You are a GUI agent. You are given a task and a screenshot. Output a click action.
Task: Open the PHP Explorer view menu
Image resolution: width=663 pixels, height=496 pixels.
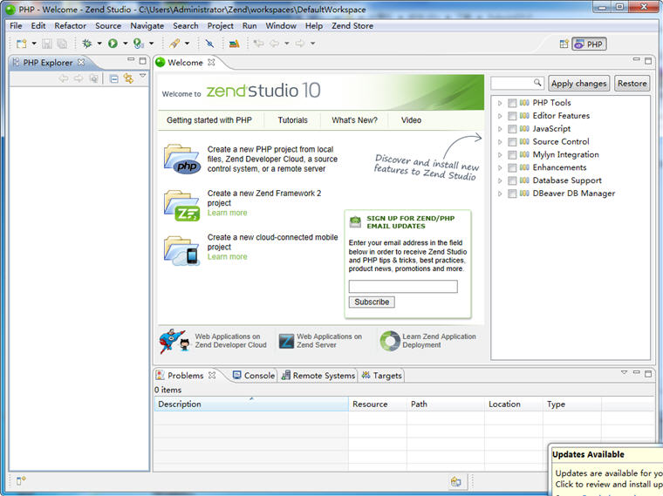(143, 76)
